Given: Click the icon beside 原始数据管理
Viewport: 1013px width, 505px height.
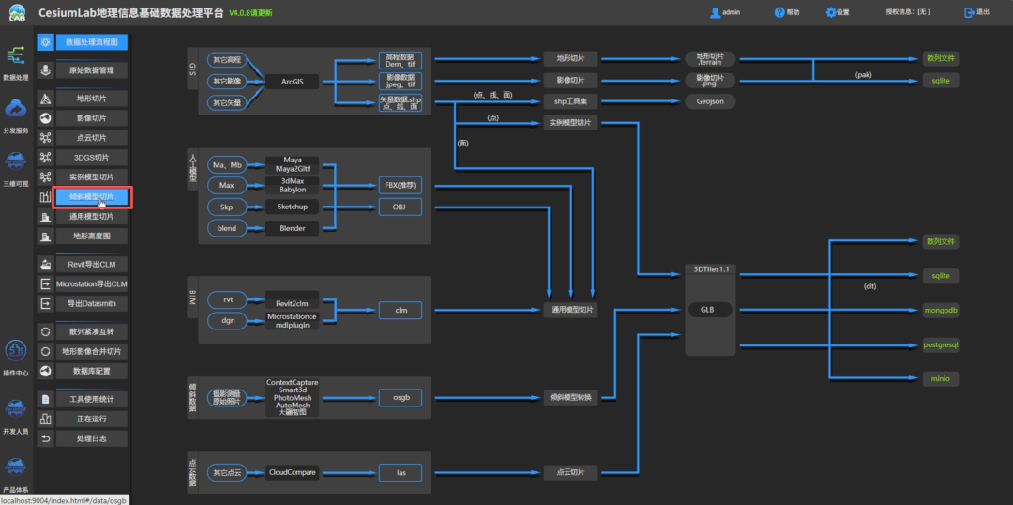Looking at the screenshot, I should click(x=45, y=69).
